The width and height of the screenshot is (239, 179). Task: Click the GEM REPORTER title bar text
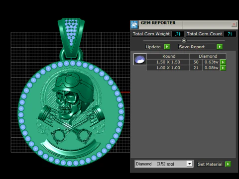[x=158, y=23]
